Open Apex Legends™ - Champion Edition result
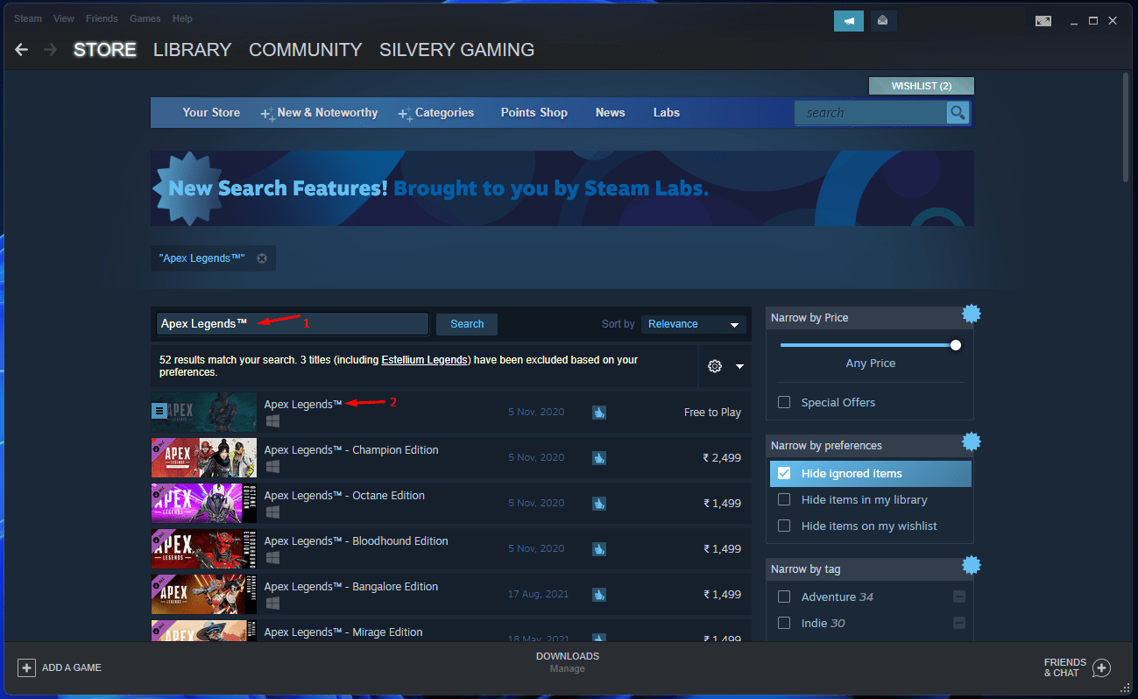This screenshot has height=699, width=1138. point(451,457)
